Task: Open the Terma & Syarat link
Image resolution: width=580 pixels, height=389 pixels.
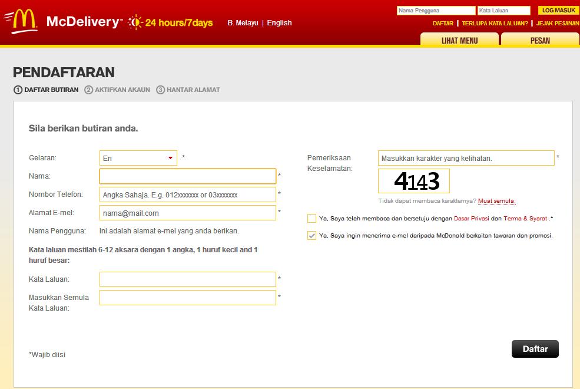Action: click(x=525, y=219)
